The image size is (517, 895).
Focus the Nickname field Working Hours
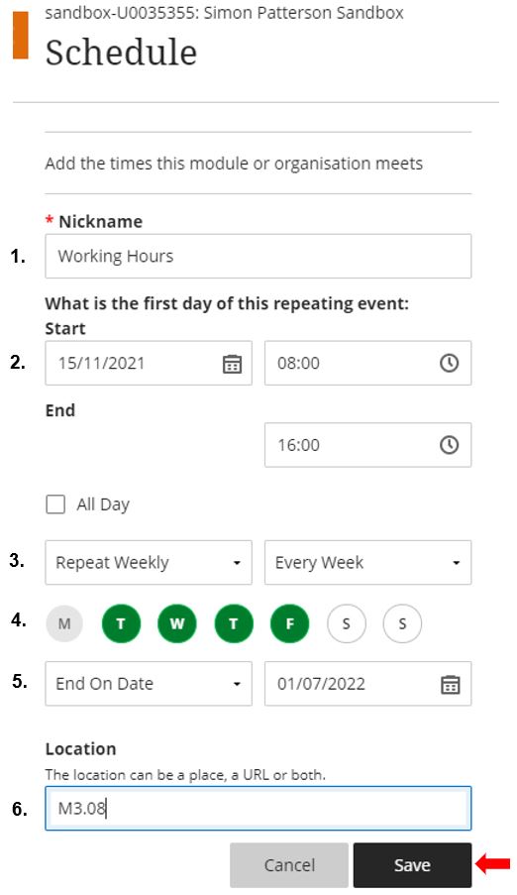pos(258,256)
